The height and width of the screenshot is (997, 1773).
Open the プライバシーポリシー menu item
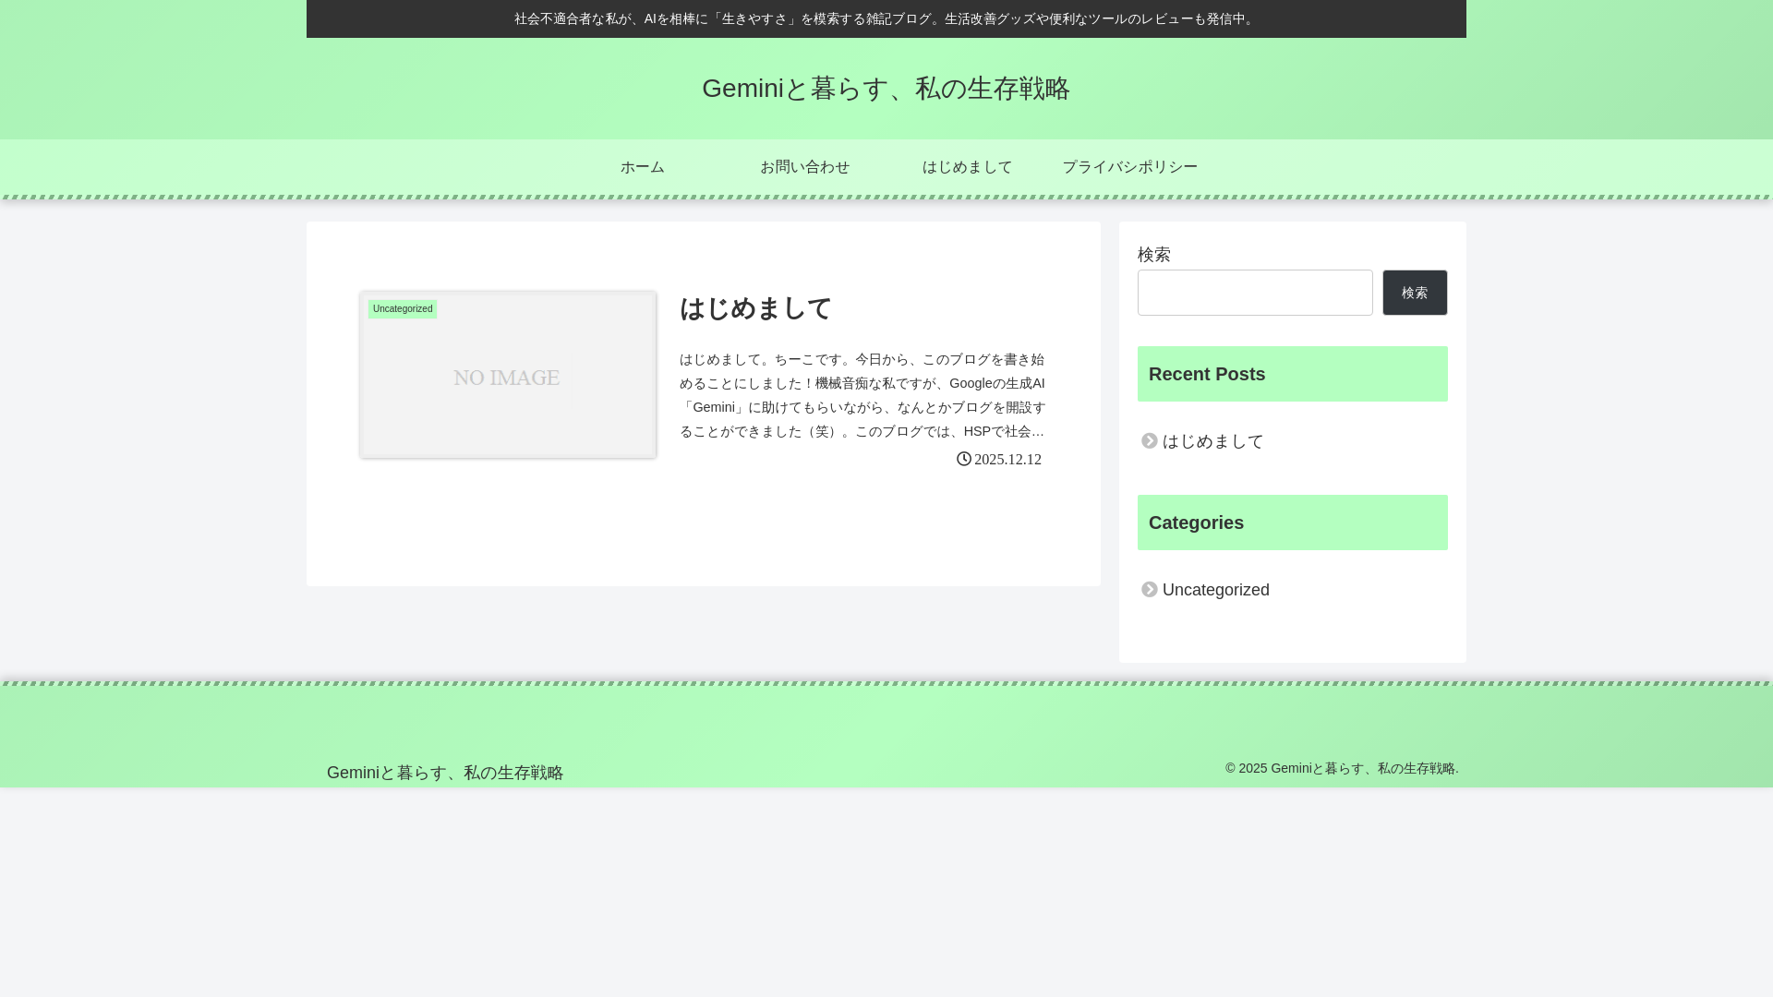coord(1129,167)
